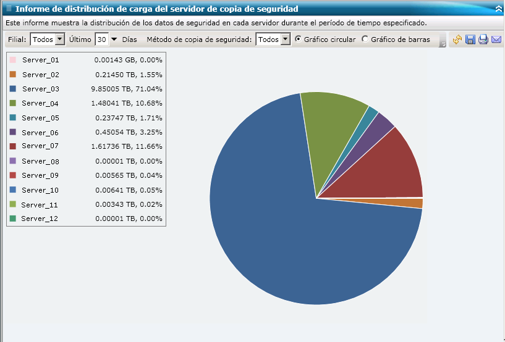Click the value 1.48041 TB, 10.68%
Viewport: 505px width, 342px height.
click(x=127, y=103)
